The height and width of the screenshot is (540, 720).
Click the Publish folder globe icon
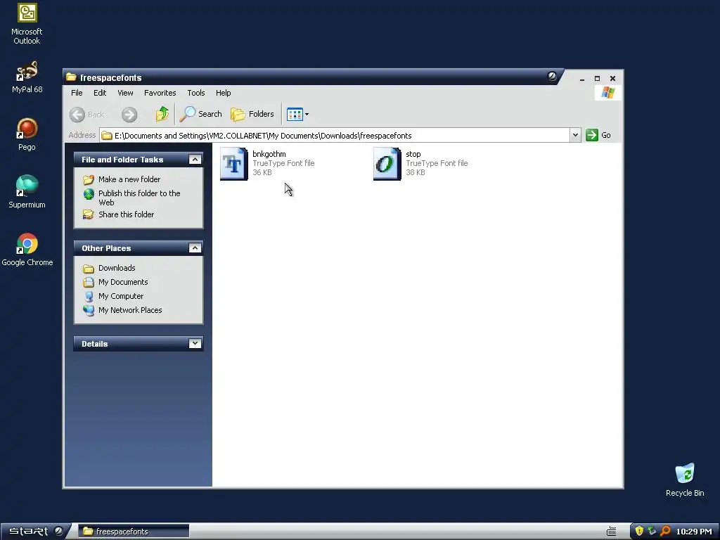88,194
